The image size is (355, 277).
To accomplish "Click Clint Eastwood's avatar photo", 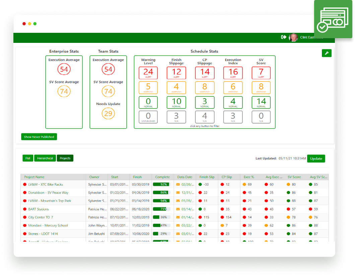I will click(293, 38).
